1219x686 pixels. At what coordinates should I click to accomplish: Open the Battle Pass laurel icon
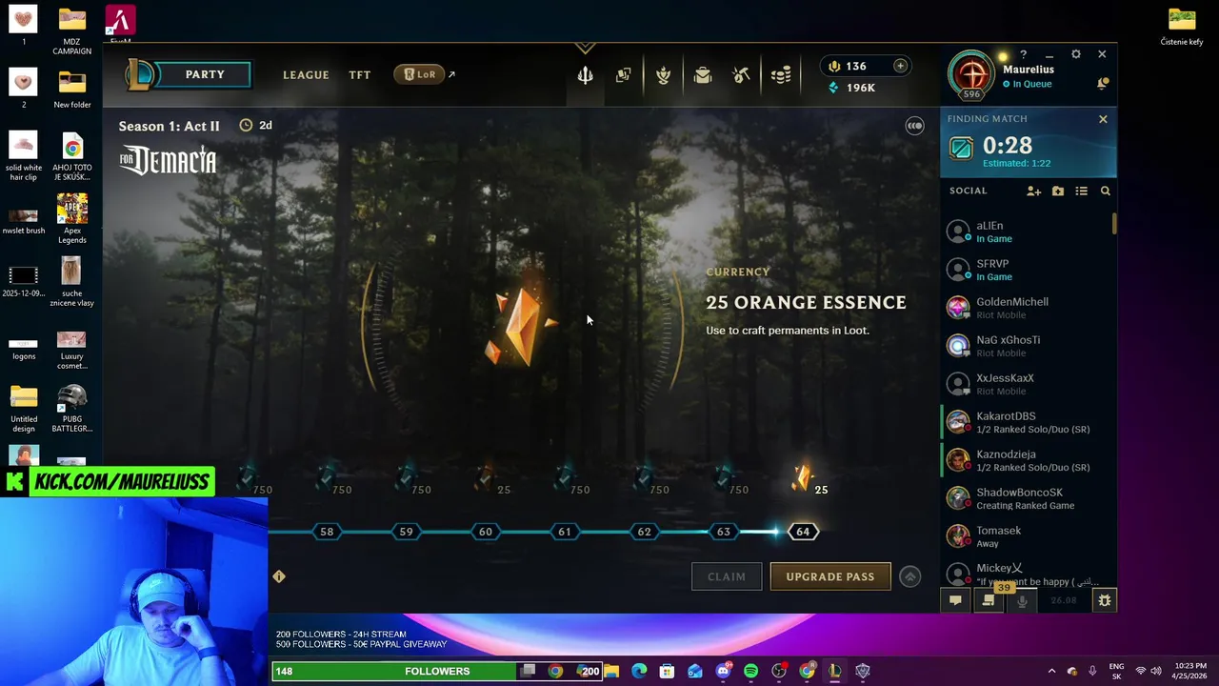[x=664, y=75]
